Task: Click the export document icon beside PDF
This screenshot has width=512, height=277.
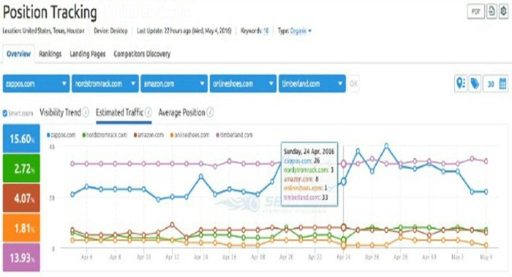Action: tap(491, 12)
